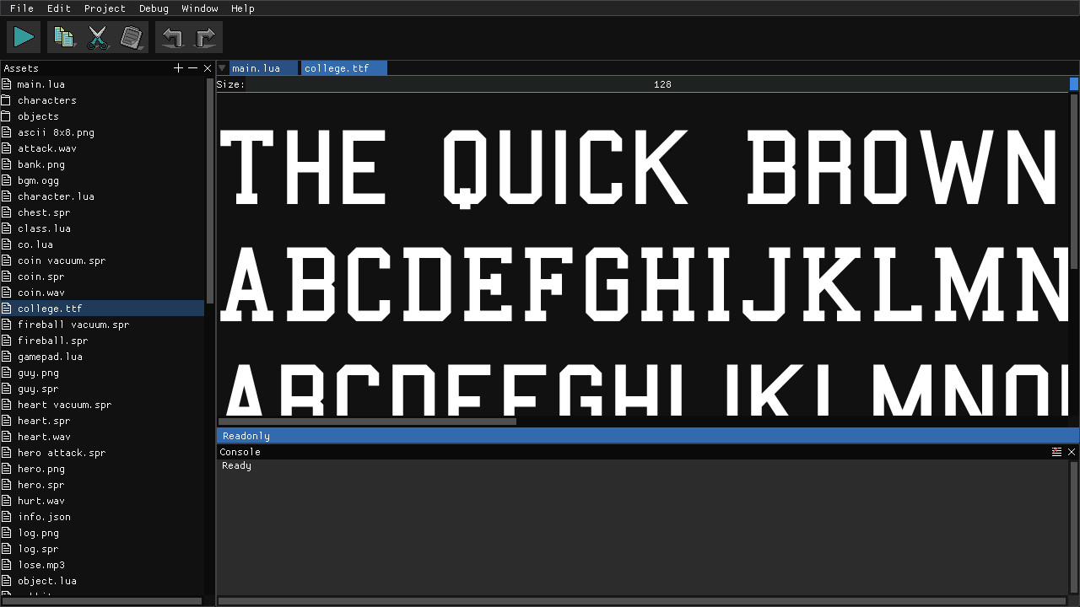Expand the characters folder in Assets

tap(46, 99)
